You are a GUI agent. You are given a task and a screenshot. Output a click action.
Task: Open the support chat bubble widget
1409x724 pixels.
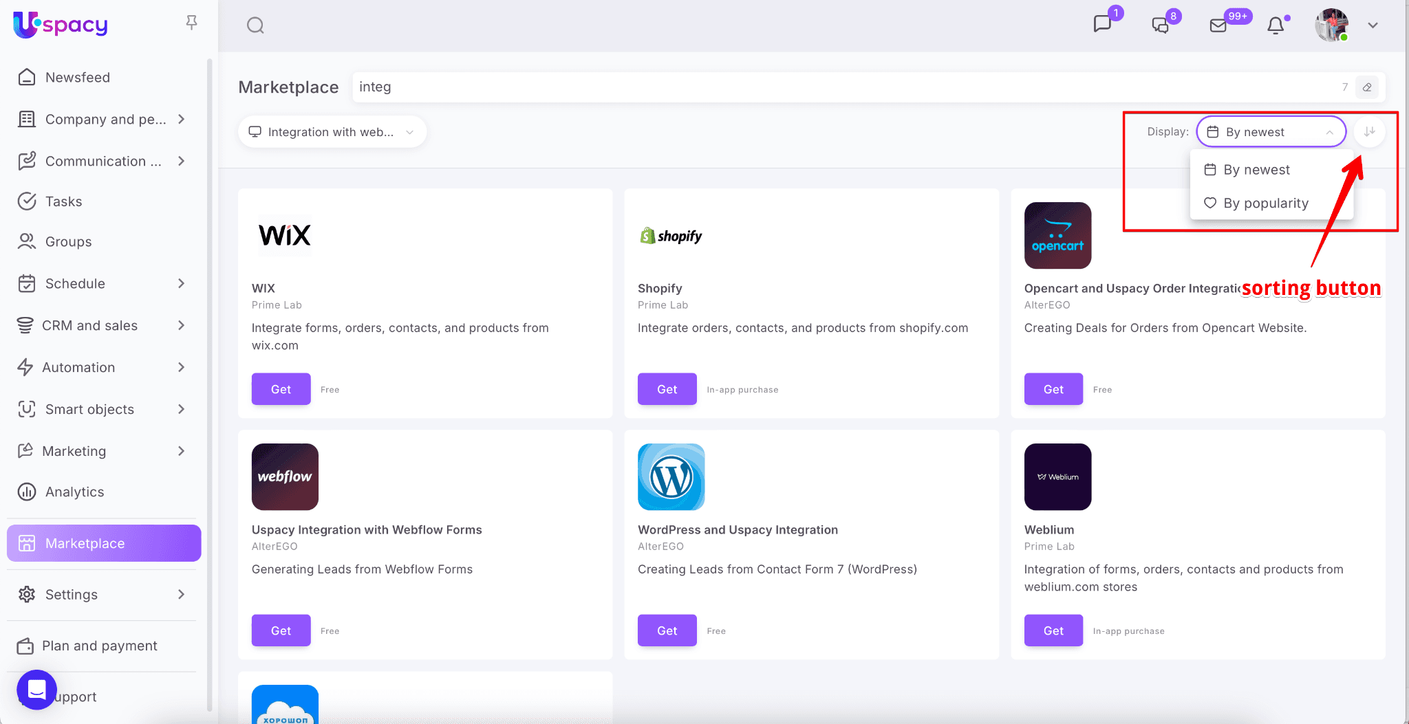pyautogui.click(x=36, y=689)
